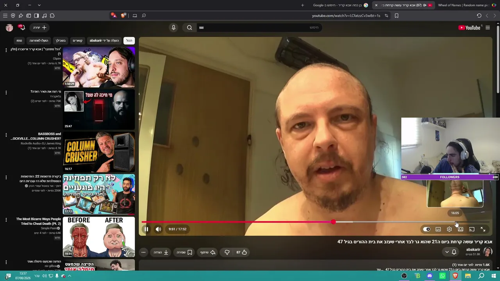Switch the player to theater mode
The height and width of the screenshot is (281, 500).
(461, 229)
